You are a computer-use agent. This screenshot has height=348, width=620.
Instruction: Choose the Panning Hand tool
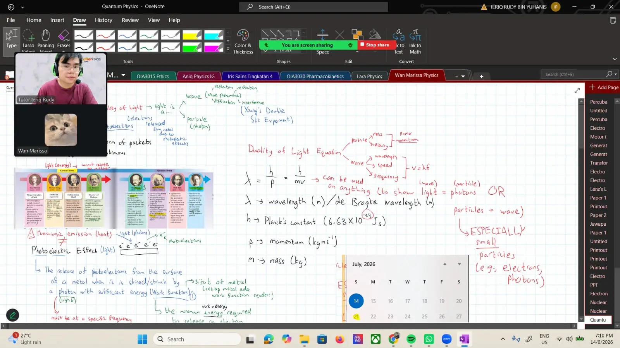(x=46, y=40)
